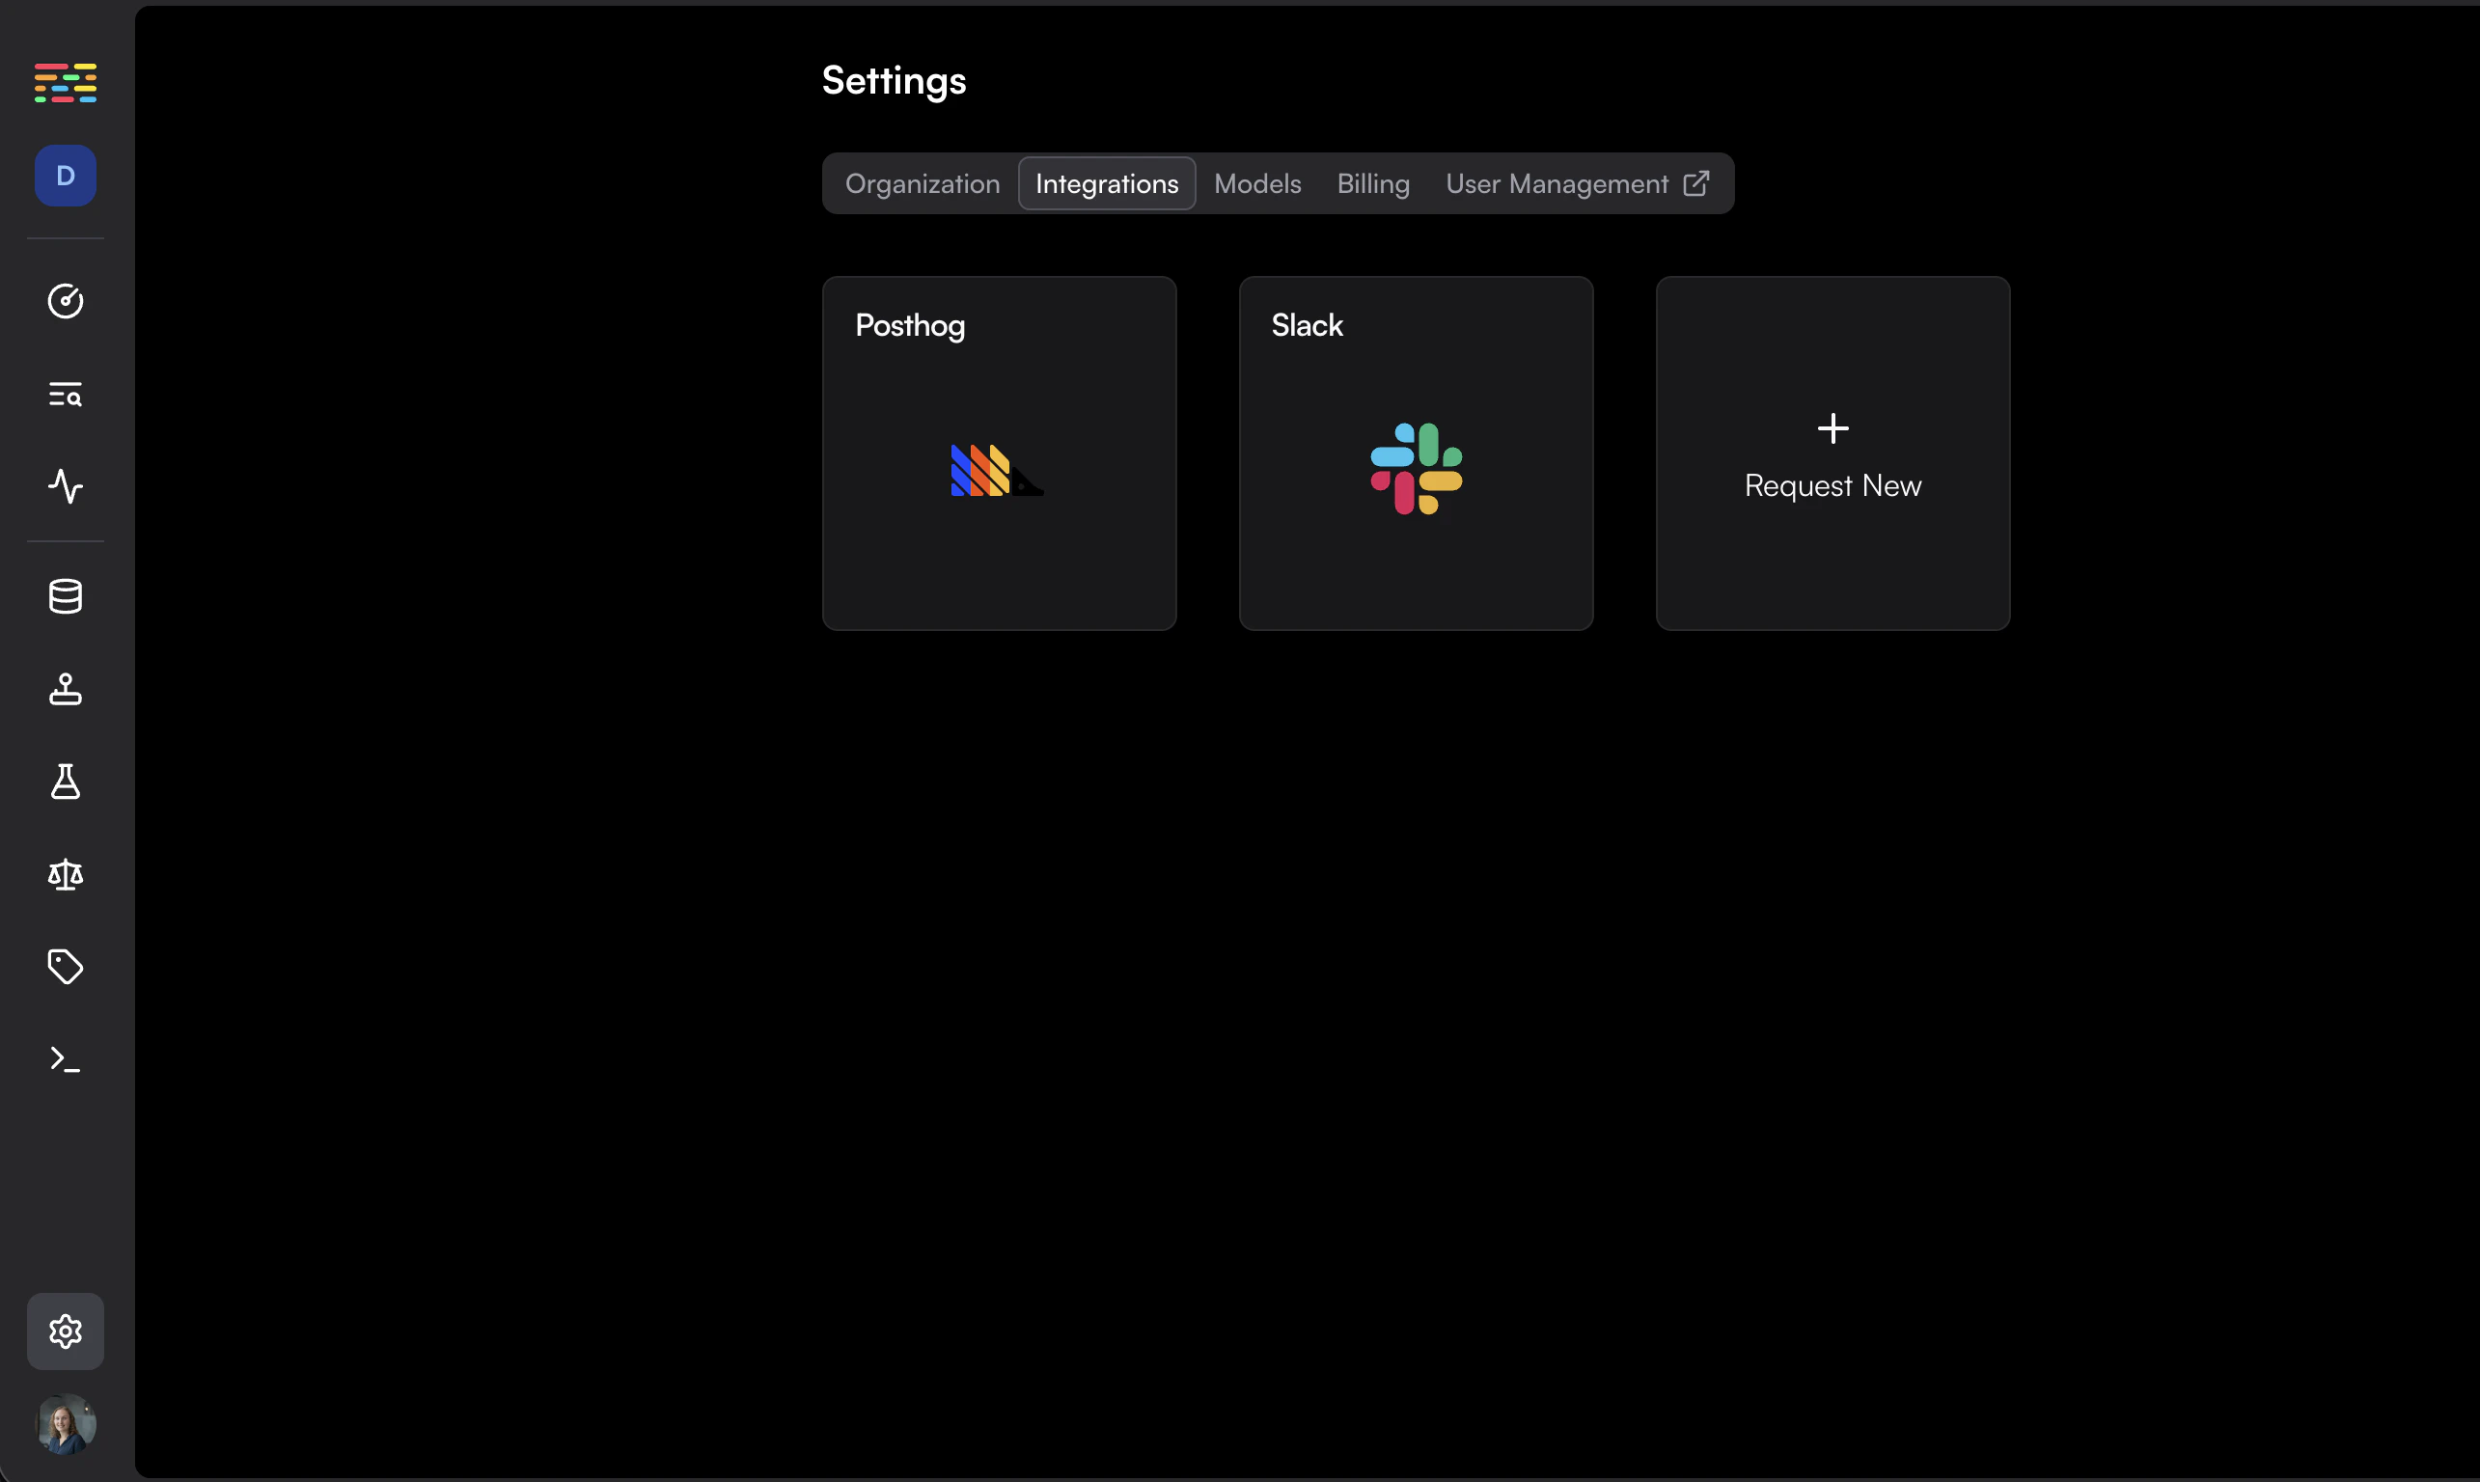The image size is (2480, 1482).
Task: Open the evaluators scales icon
Action: 65,875
